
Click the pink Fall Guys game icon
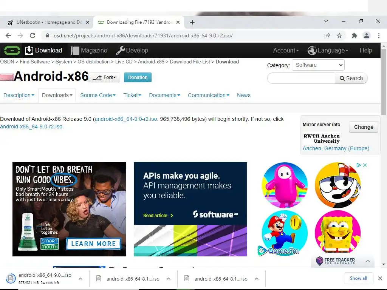pos(285,185)
